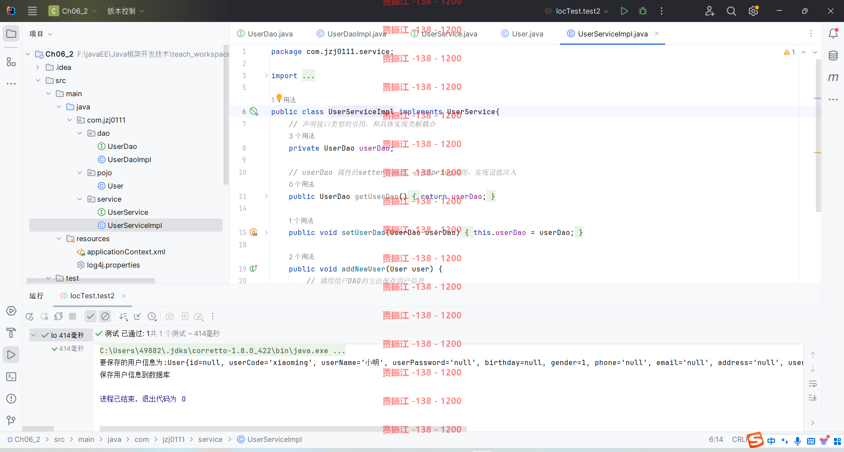
Task: Open IDE settings gear
Action: click(753, 11)
